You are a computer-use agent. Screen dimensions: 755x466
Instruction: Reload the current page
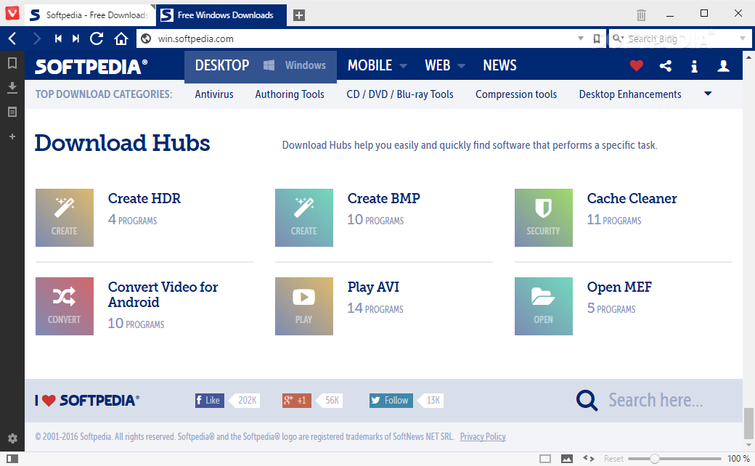tap(97, 38)
